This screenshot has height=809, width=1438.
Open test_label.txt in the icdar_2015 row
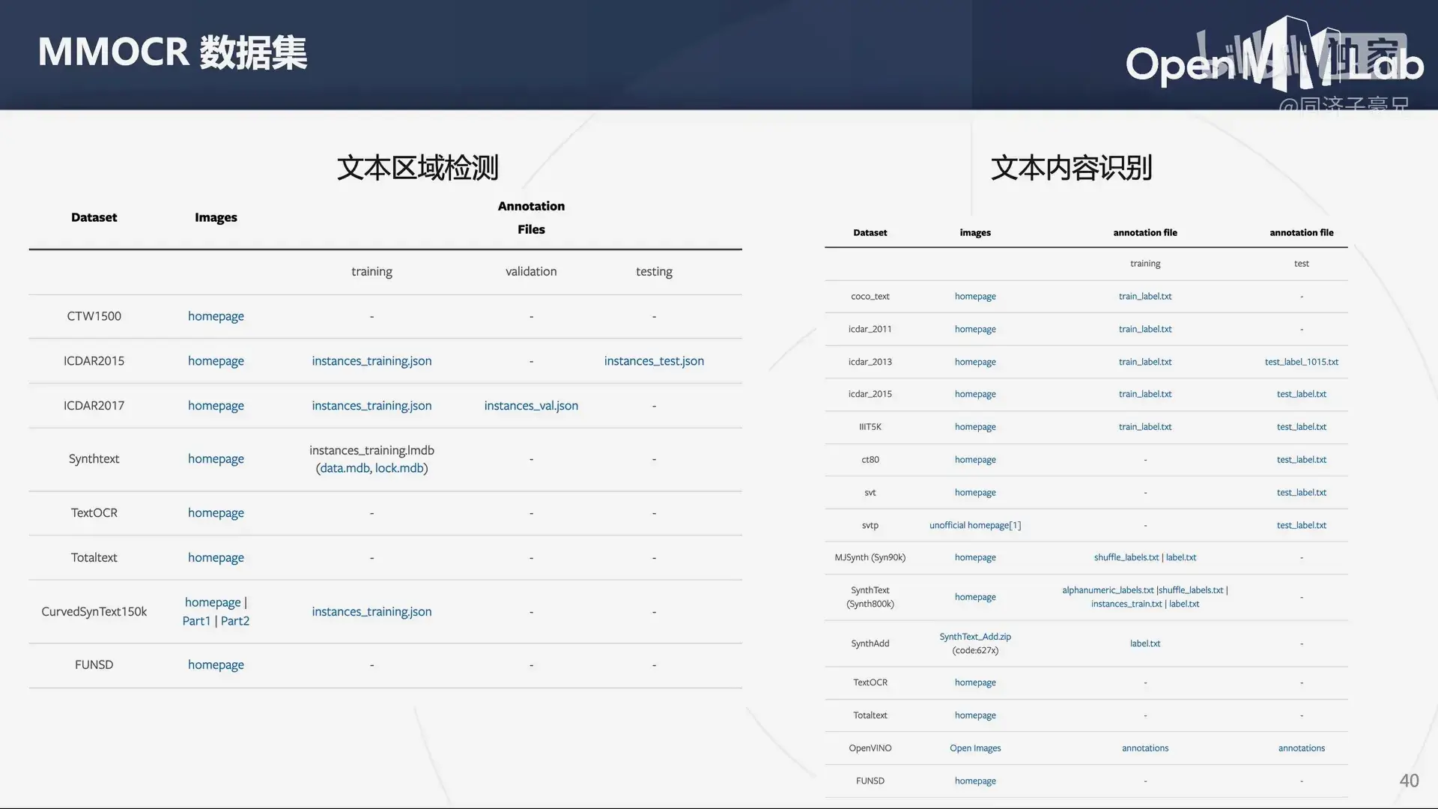click(x=1302, y=394)
